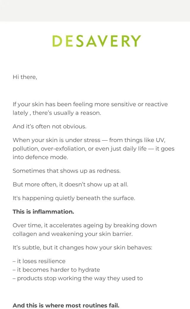Click the 'When your skin is under stress' paragraph
Screen dimensions: 190x309
(94, 148)
